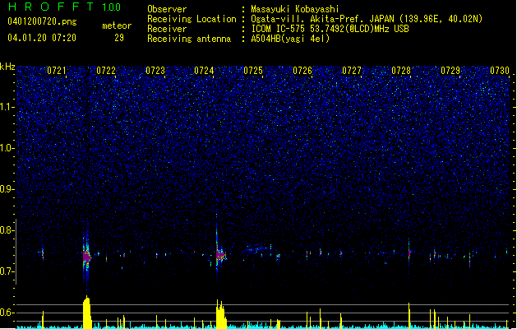Click the 'meteor' label
Viewport: 517px width, 329px height.
(117, 25)
